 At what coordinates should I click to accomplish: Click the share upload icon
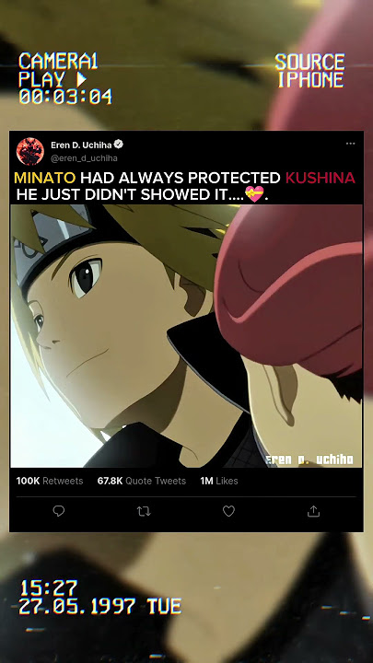[313, 511]
